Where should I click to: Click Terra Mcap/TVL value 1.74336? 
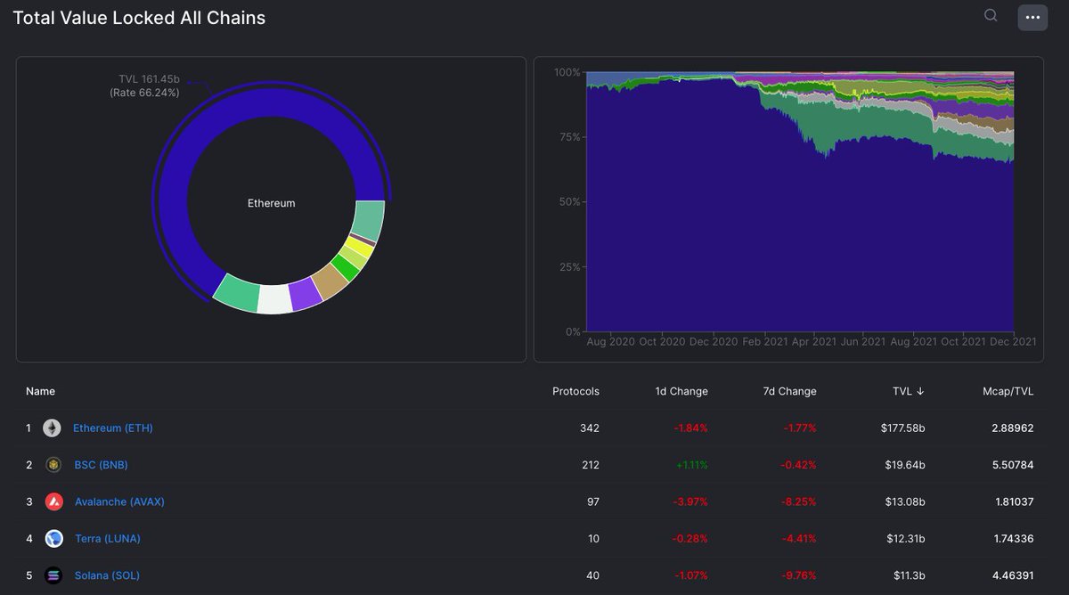[x=1014, y=538]
